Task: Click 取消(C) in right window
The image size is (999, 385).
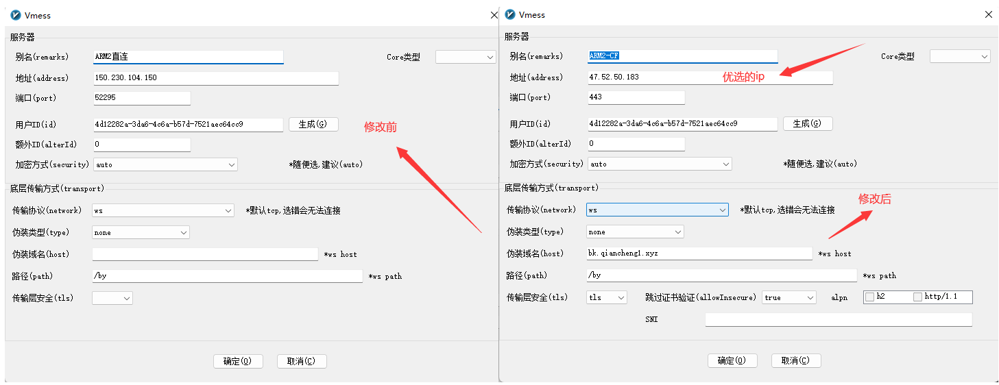Action: pos(796,360)
